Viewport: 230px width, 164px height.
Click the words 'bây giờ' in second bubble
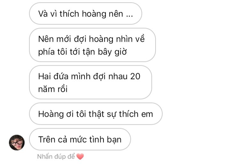[x=112, y=52]
